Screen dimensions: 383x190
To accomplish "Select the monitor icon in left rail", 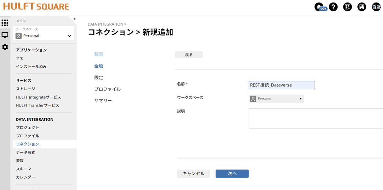I will click(x=5, y=35).
